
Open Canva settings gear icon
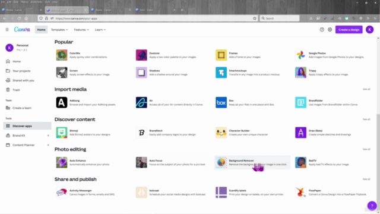[x=330, y=30]
